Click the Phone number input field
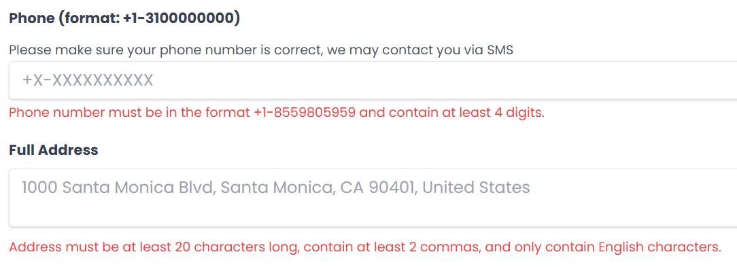 click(373, 80)
